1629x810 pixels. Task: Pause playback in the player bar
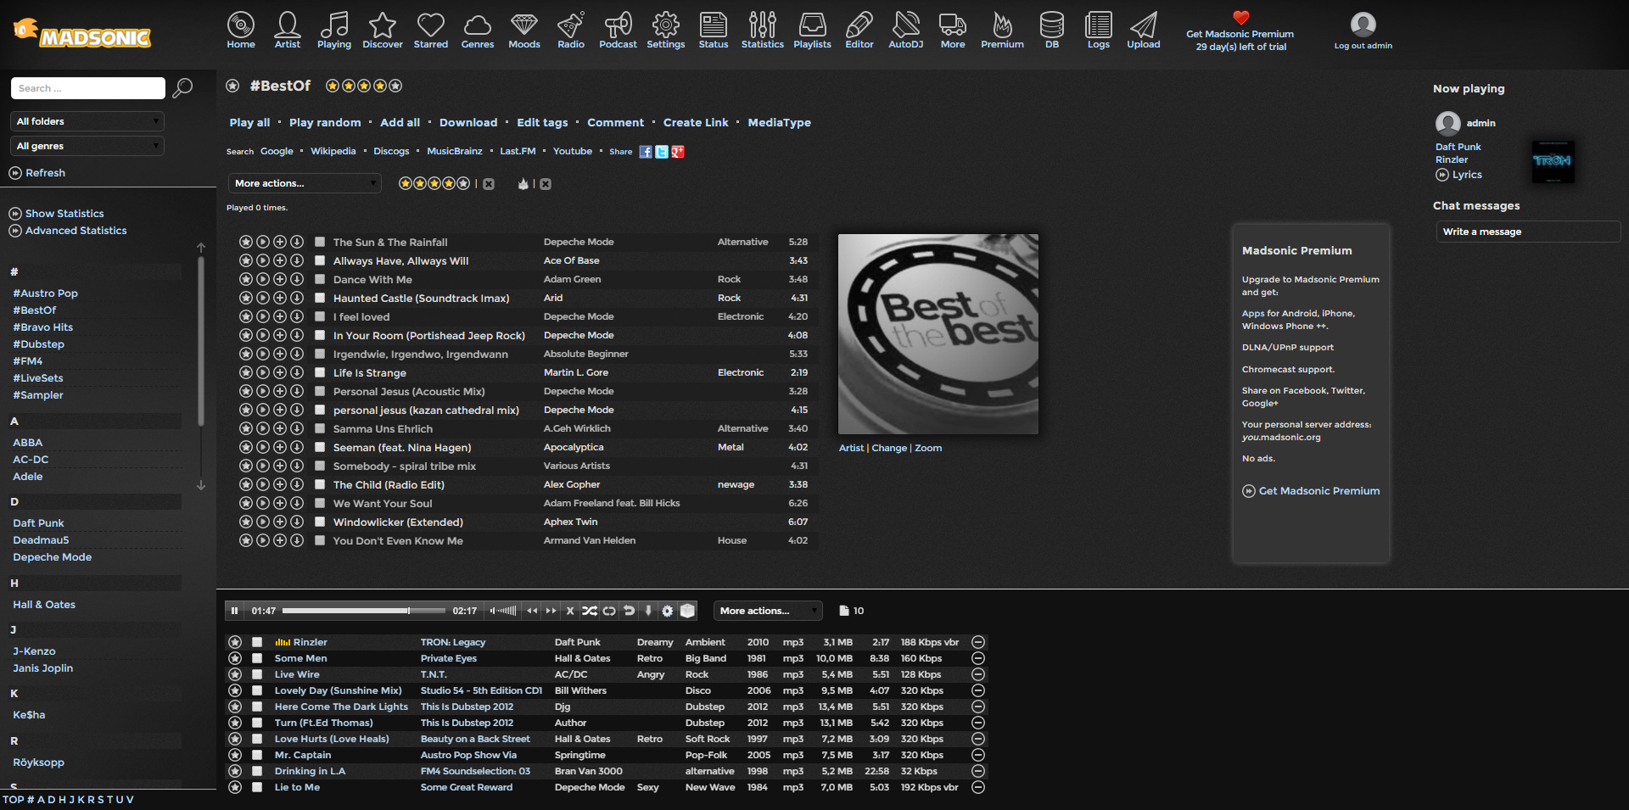tap(235, 611)
